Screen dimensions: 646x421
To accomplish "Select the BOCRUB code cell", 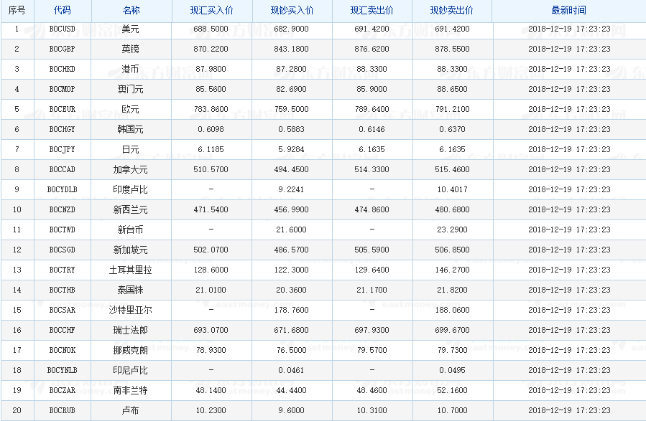I will point(63,412).
